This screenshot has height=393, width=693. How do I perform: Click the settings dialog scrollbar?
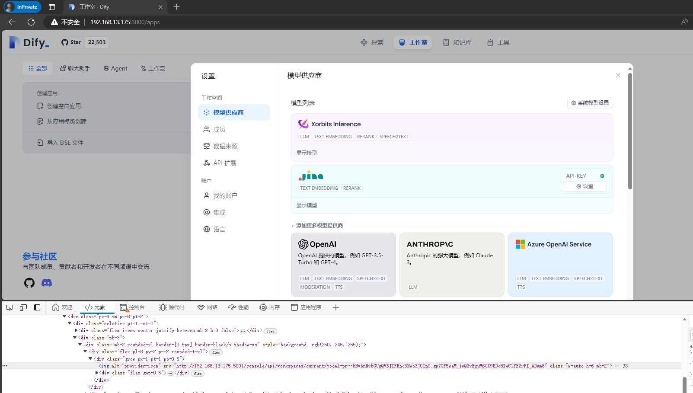630,132
